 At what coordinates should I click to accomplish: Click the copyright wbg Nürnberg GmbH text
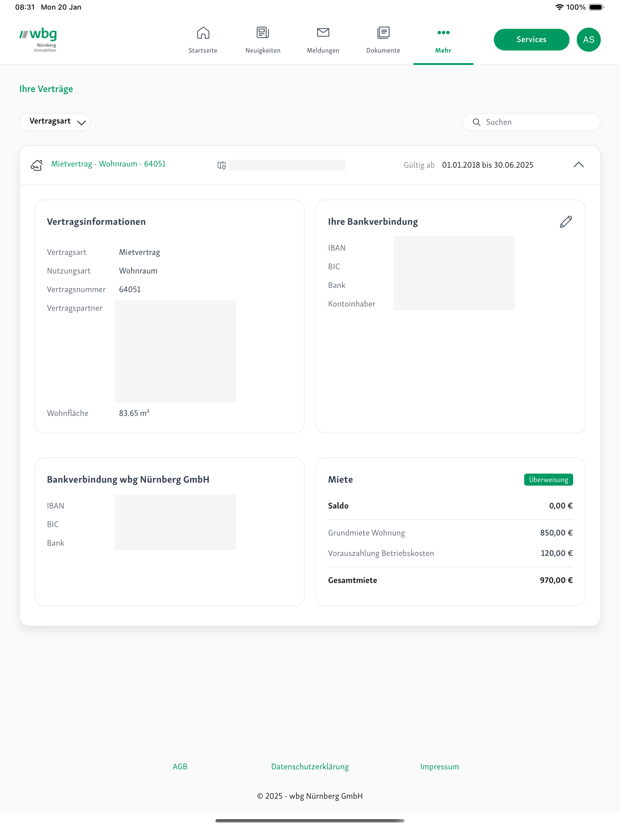[310, 796]
